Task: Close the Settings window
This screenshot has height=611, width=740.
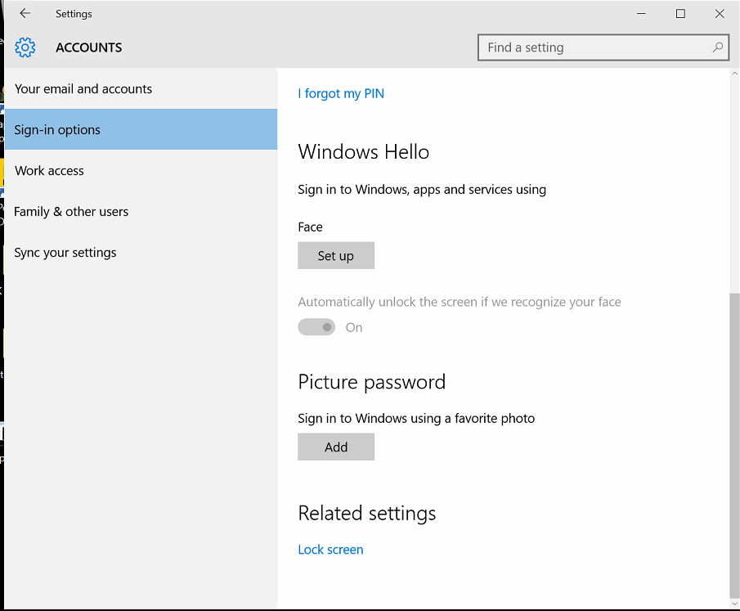Action: [720, 14]
